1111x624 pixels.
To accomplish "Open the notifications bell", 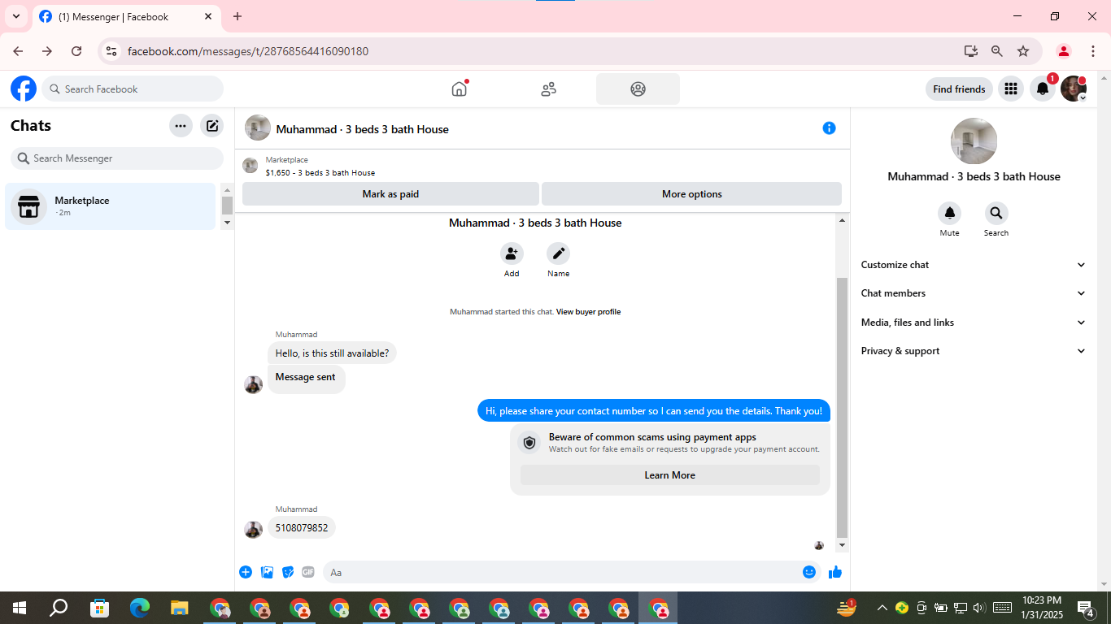I will point(1043,89).
